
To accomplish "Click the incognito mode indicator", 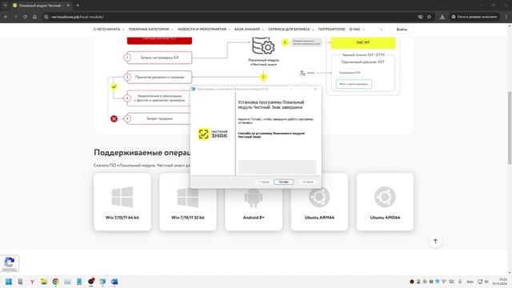I will pos(474,17).
